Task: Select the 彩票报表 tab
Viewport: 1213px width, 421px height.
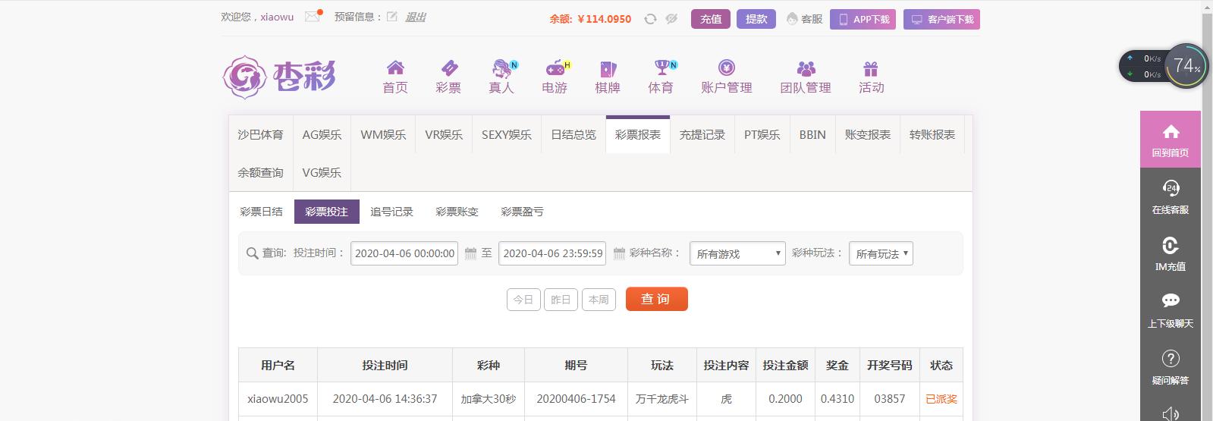Action: click(638, 135)
